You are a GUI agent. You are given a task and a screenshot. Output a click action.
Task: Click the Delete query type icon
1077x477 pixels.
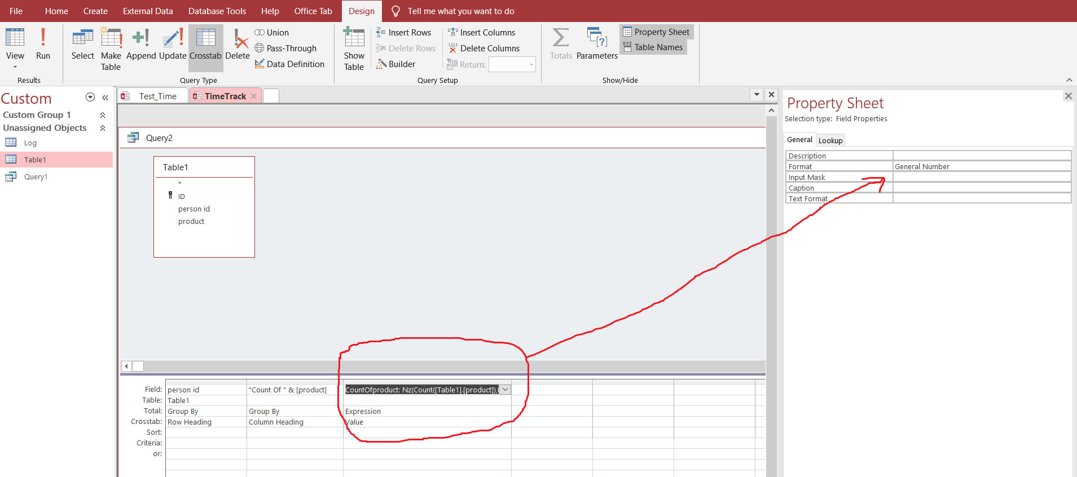point(238,44)
